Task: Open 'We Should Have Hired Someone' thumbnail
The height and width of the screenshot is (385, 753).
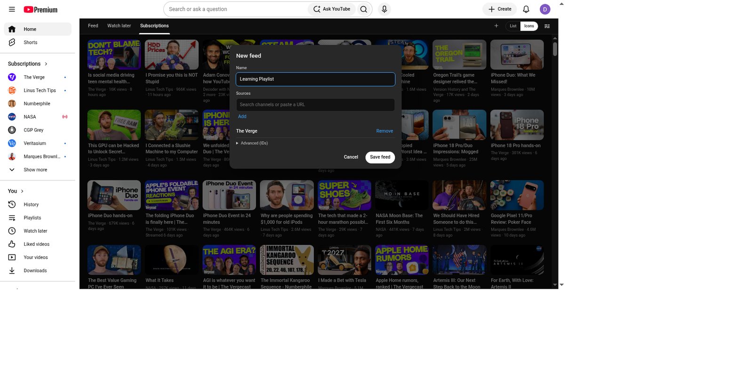Action: point(459,195)
